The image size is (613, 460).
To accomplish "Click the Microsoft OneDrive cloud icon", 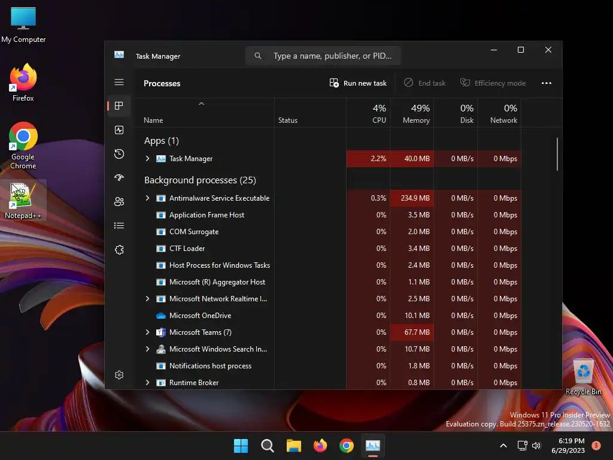I will 160,315.
